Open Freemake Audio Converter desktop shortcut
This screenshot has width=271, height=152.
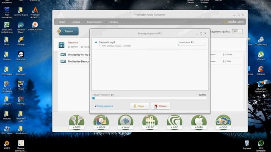pos(35,12)
